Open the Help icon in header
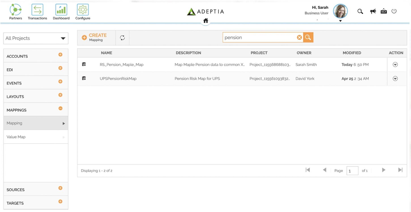This screenshot has height=212, width=411. tap(384, 12)
